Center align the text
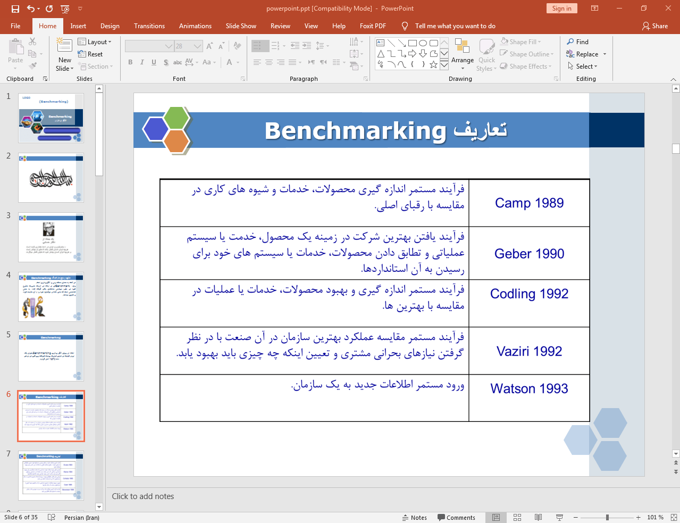The image size is (680, 523). point(268,62)
